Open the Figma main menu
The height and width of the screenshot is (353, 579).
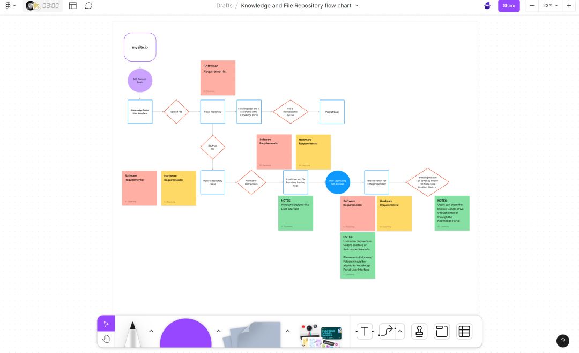tap(10, 6)
